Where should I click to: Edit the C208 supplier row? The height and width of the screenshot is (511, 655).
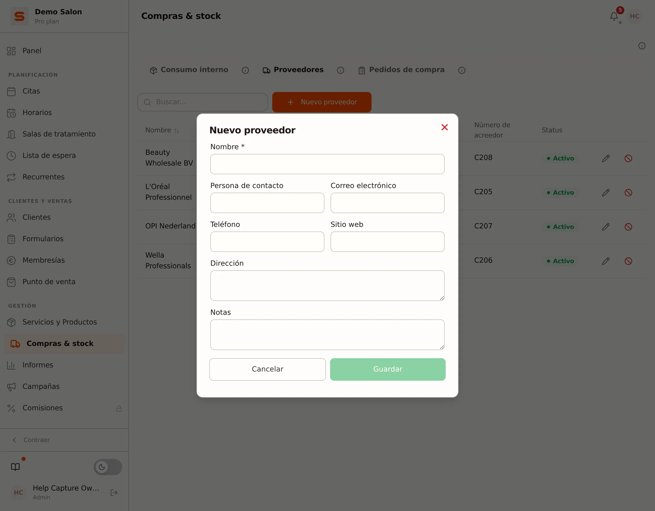coord(606,158)
